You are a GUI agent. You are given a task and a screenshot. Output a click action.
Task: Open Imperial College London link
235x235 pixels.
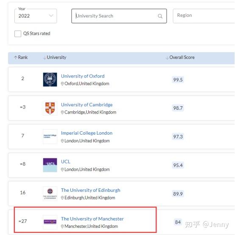[x=87, y=133]
